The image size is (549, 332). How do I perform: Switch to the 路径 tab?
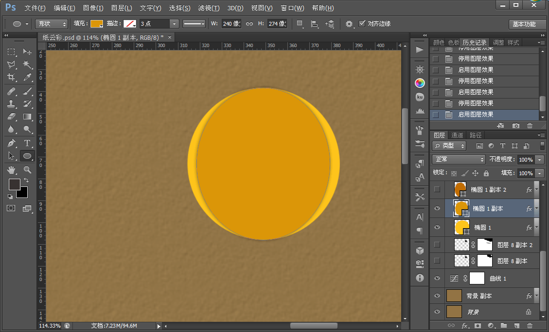[x=476, y=135]
